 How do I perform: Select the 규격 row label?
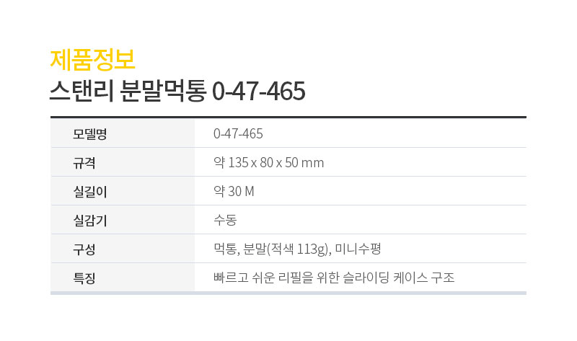(84, 163)
